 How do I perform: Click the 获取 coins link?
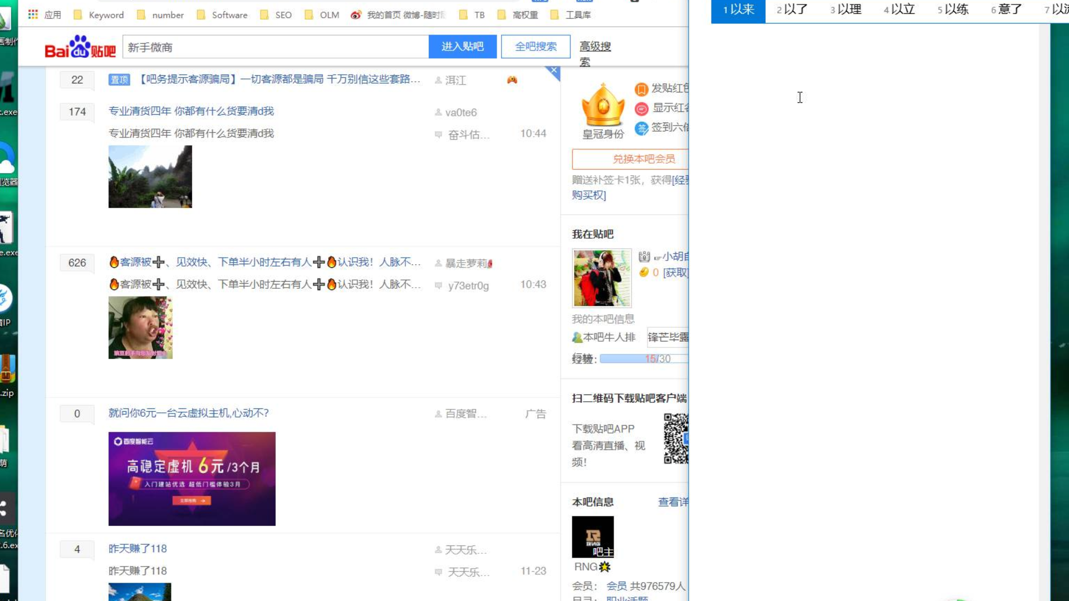click(x=675, y=273)
